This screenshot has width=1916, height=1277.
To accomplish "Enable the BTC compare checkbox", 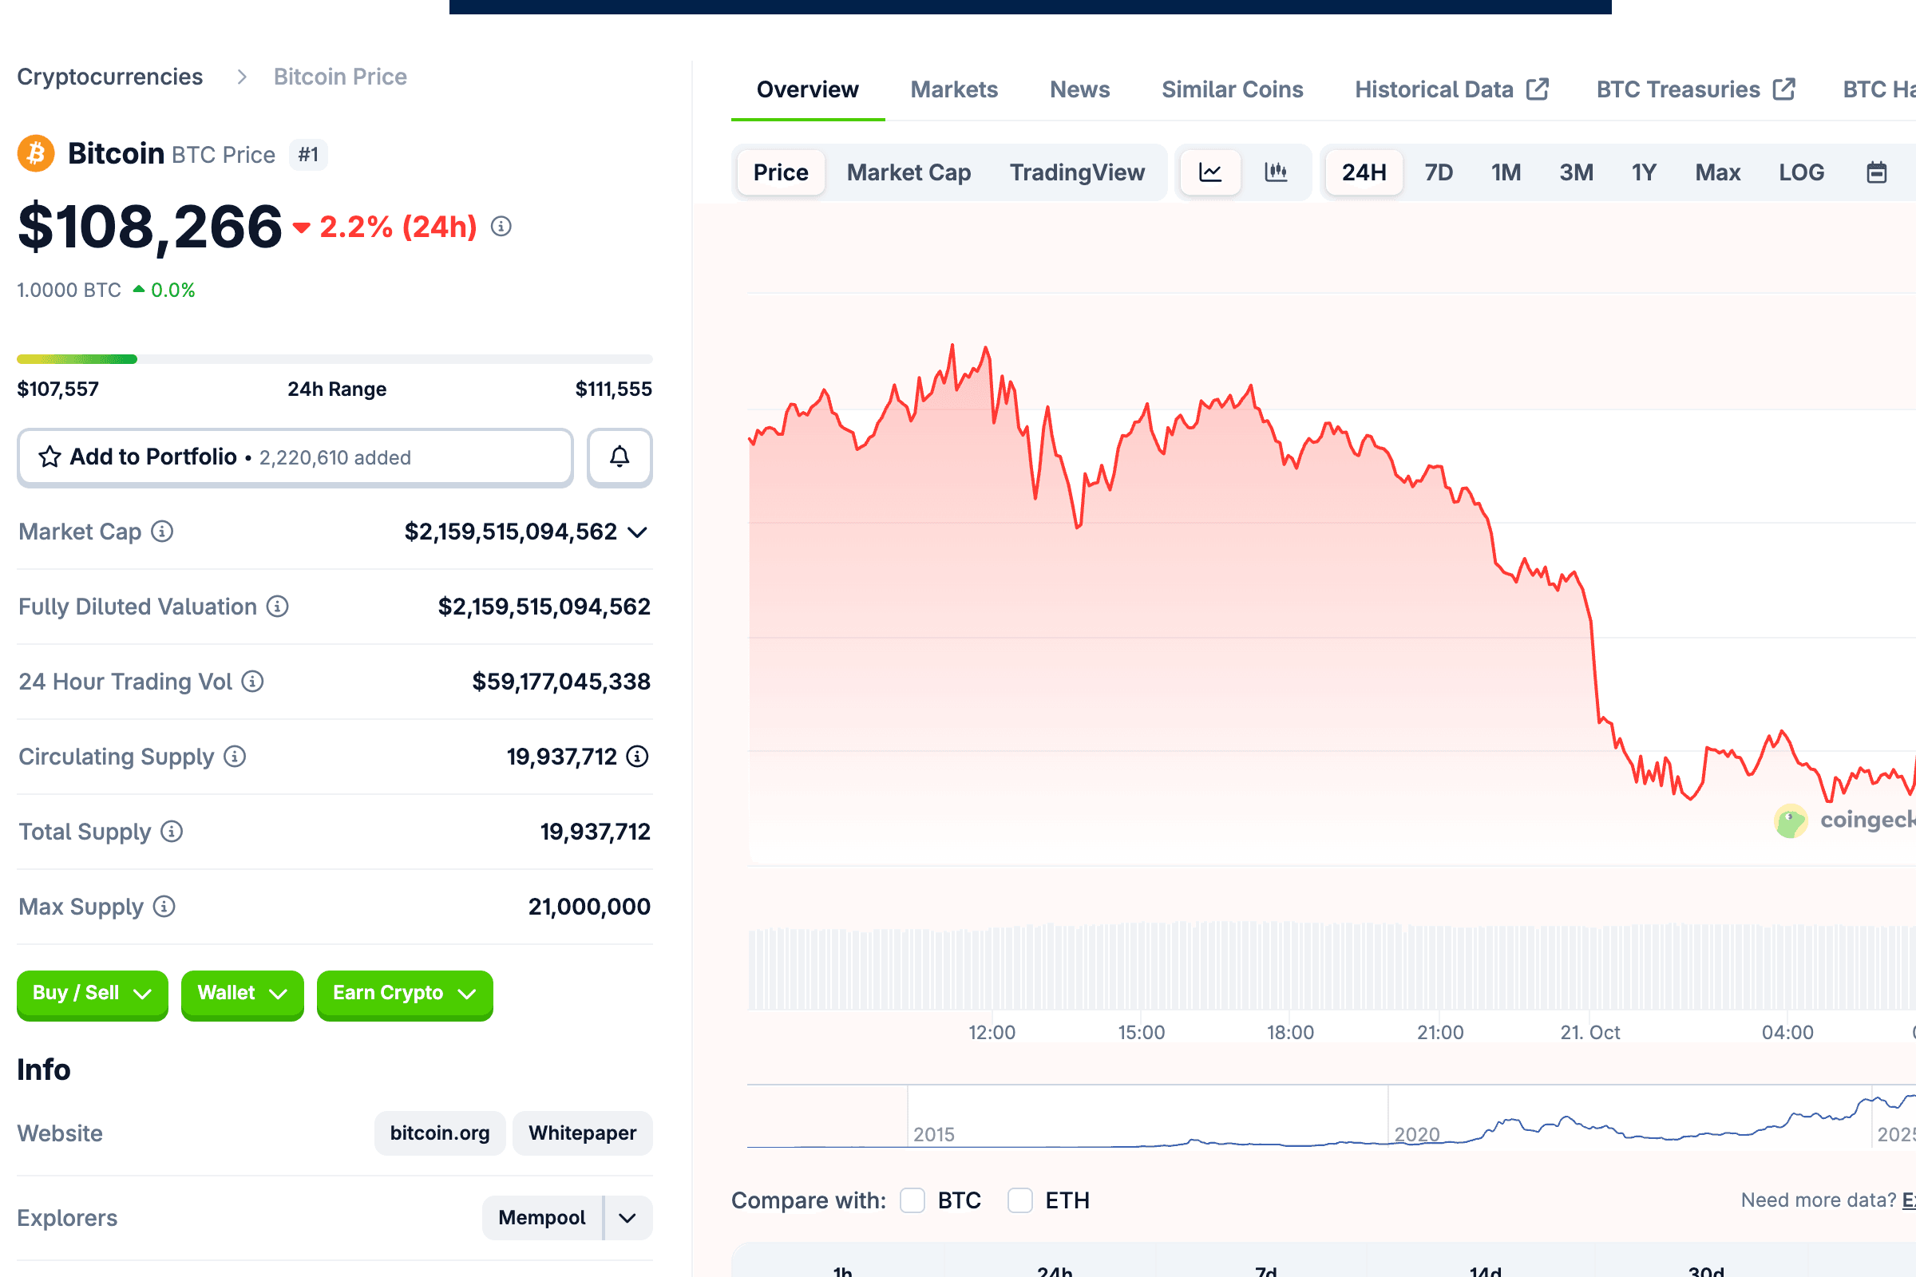I will click(x=912, y=1200).
